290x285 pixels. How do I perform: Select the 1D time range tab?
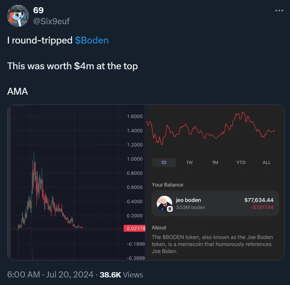[164, 162]
